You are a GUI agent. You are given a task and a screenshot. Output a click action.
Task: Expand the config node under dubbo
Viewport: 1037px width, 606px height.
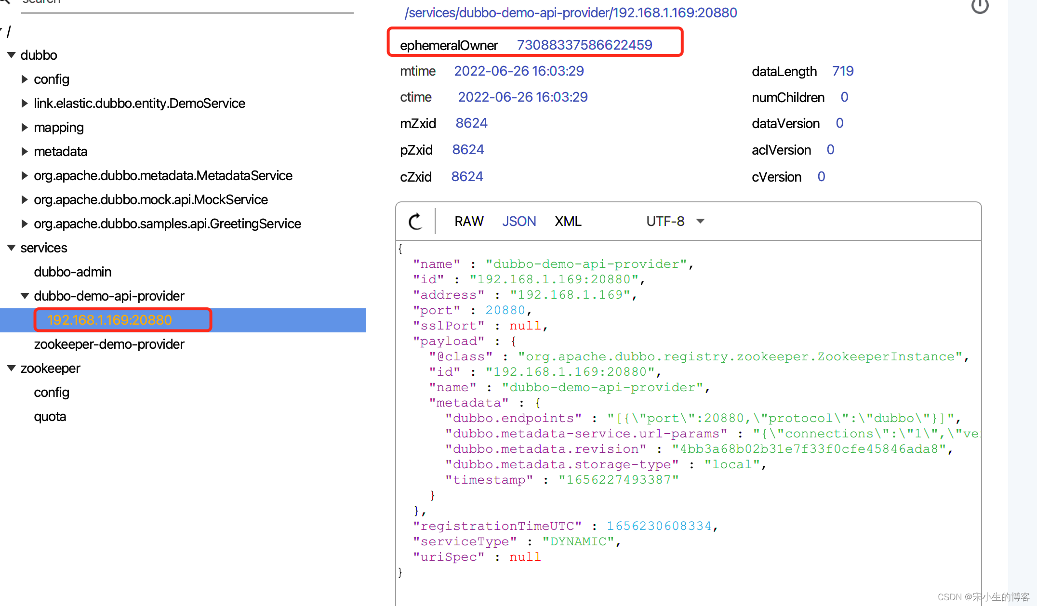[25, 79]
